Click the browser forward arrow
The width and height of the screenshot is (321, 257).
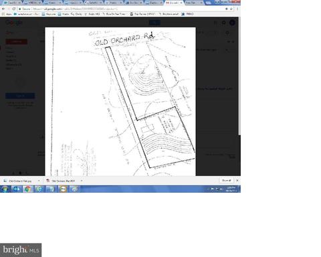(x=9, y=9)
